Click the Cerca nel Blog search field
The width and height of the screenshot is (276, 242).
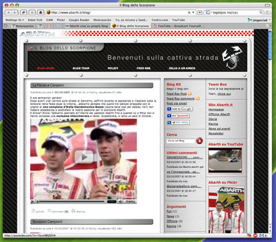click(180, 141)
